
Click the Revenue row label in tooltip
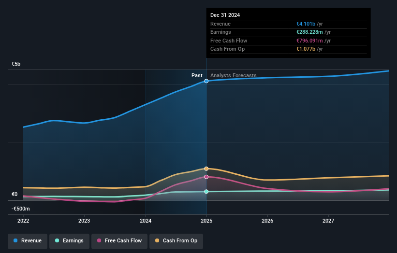coord(221,24)
